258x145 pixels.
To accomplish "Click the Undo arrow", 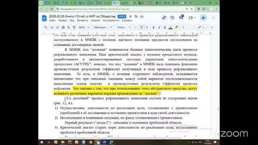I will click(52, 27).
